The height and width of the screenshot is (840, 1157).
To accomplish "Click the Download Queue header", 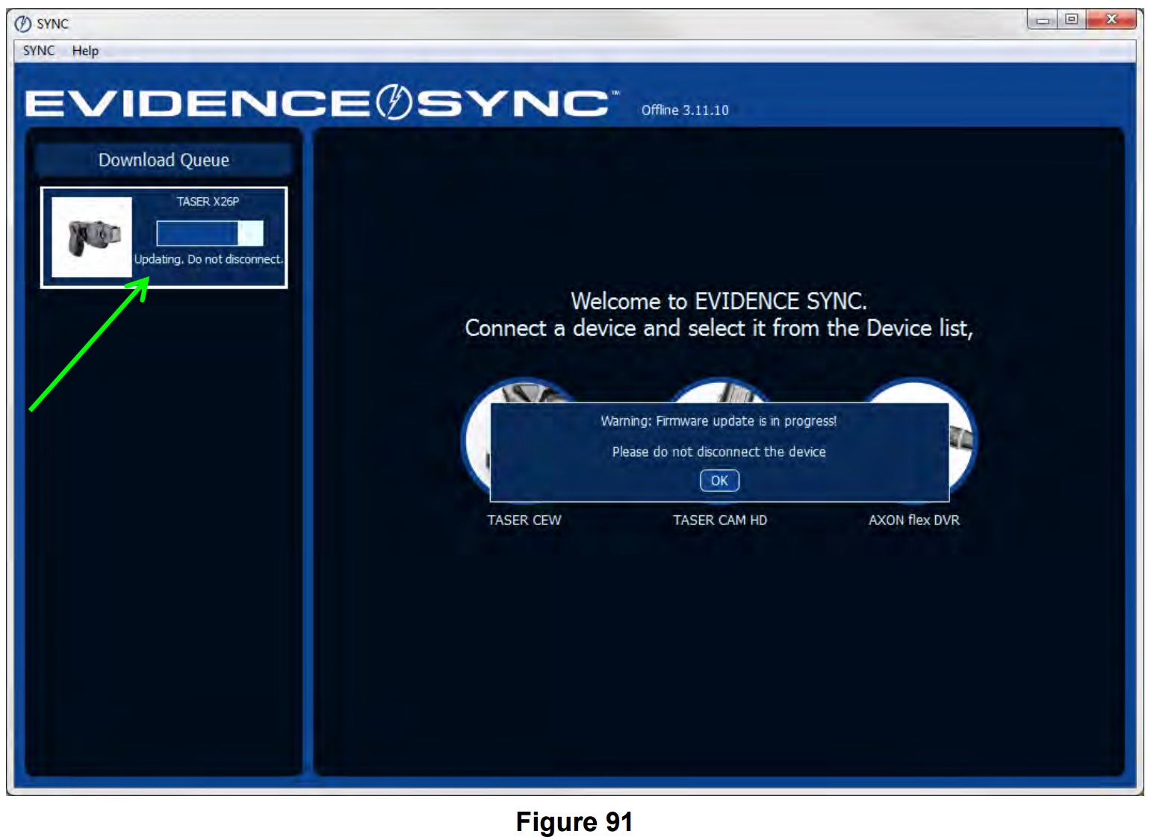I will coord(164,160).
